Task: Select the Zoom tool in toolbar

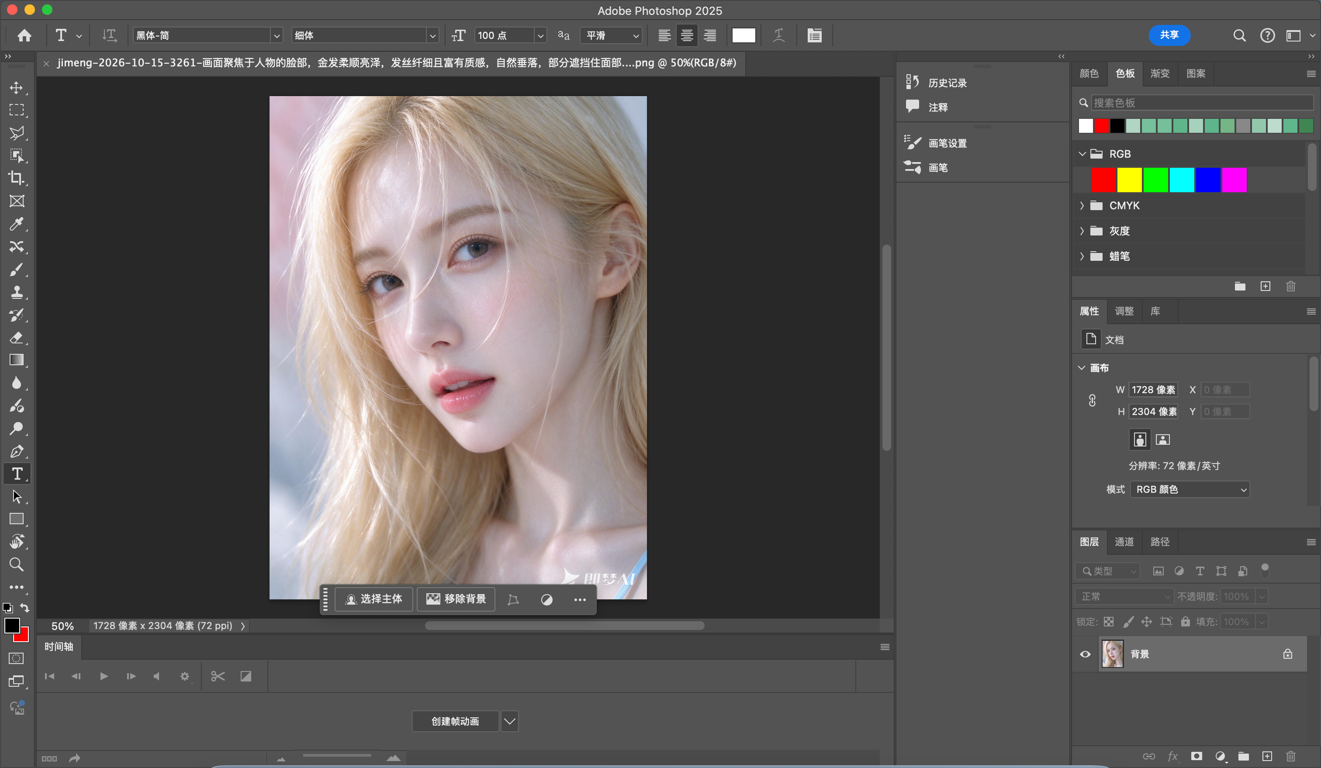Action: coord(16,564)
